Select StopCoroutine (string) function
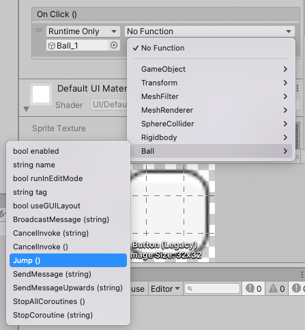 [68, 315]
